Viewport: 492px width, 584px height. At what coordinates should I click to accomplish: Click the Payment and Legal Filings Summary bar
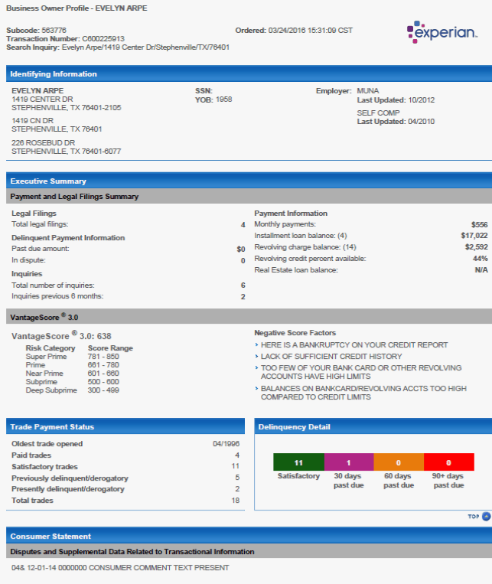[x=249, y=196]
